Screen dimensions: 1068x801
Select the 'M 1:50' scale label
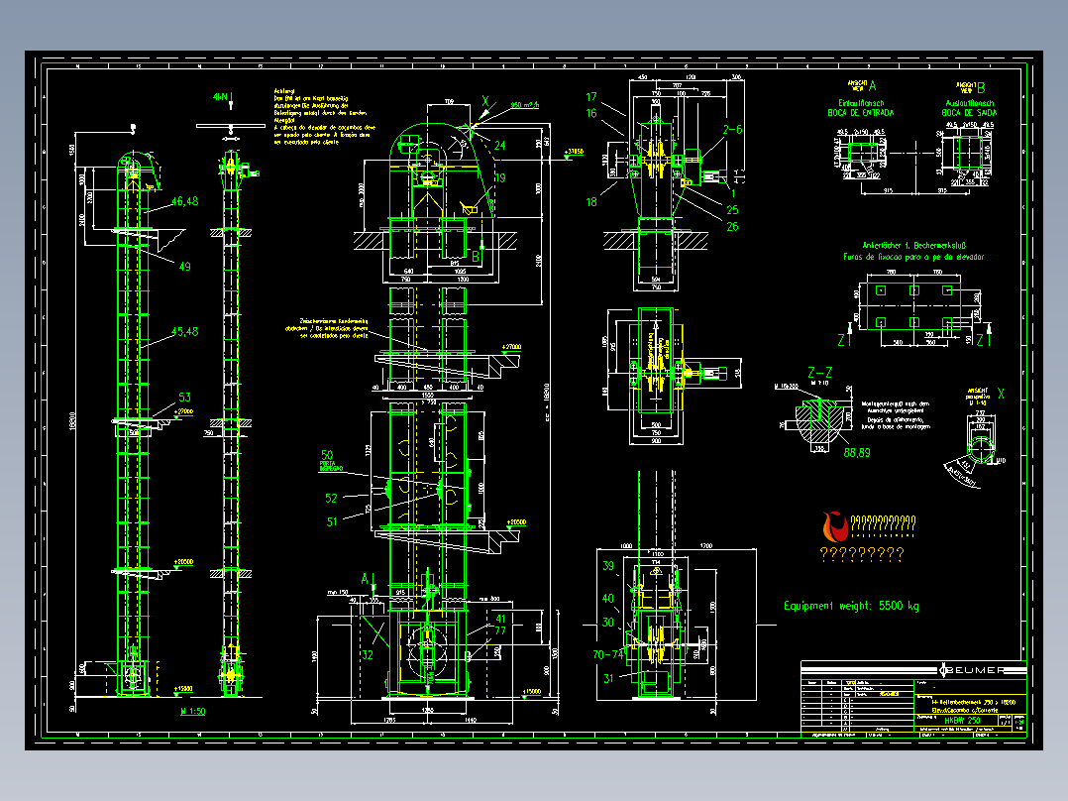tap(193, 711)
